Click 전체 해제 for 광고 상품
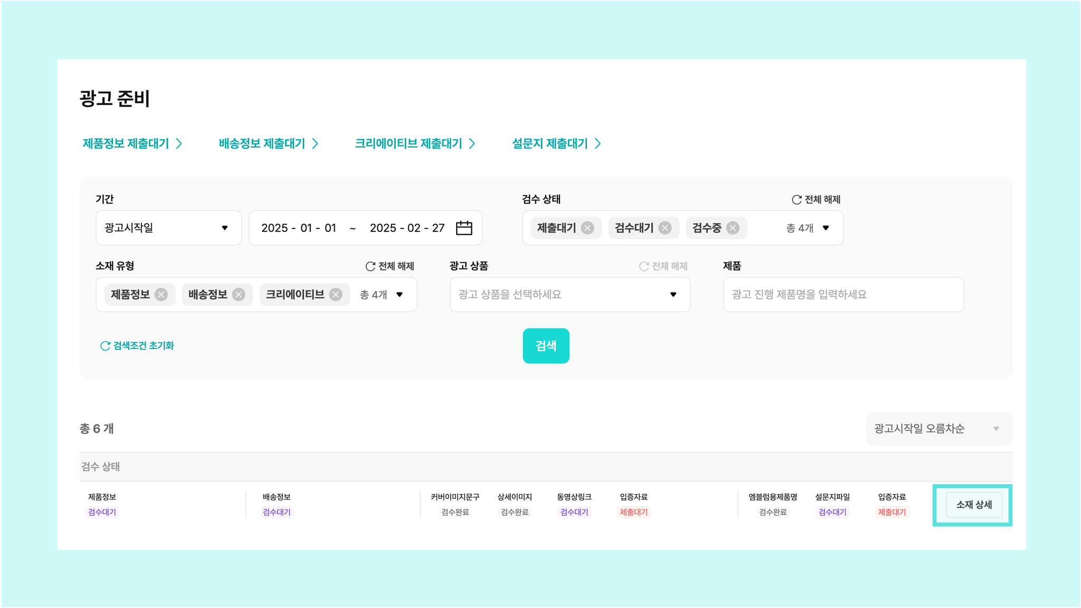Image resolution: width=1081 pixels, height=608 pixels. tap(663, 266)
